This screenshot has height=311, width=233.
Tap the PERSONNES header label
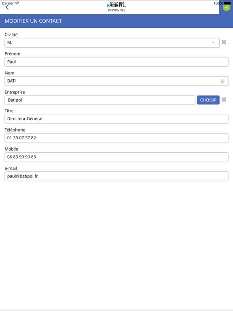click(116, 10)
